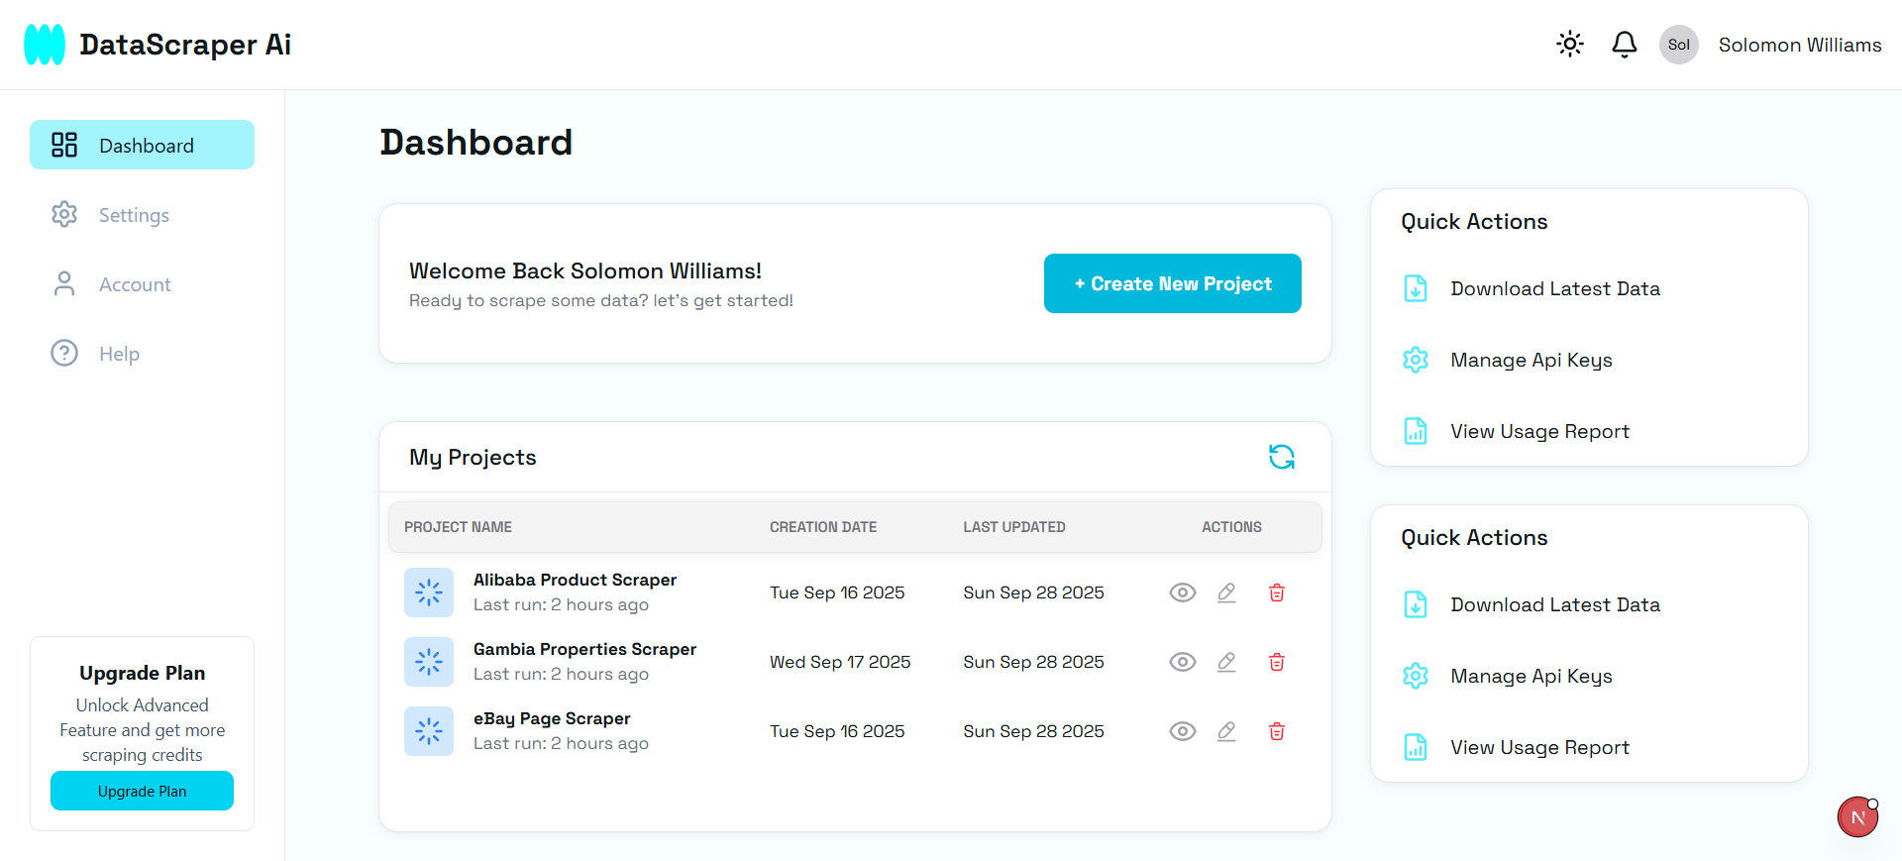Screen dimensions: 1902x861
Task: Refresh the My Projects list
Action: [1282, 457]
